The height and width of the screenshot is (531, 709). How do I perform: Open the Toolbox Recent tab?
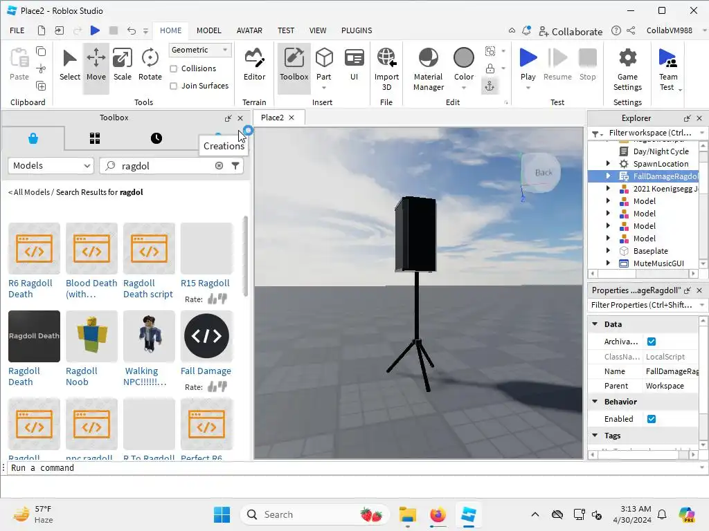pyautogui.click(x=156, y=138)
